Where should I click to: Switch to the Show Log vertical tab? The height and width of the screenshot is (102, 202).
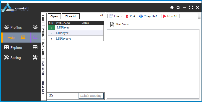(43, 87)
